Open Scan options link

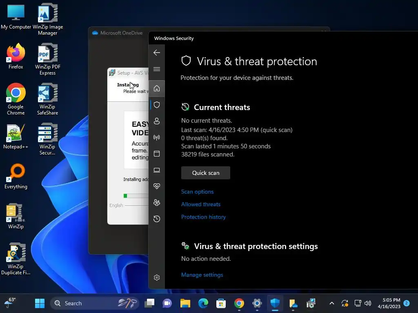click(x=197, y=192)
